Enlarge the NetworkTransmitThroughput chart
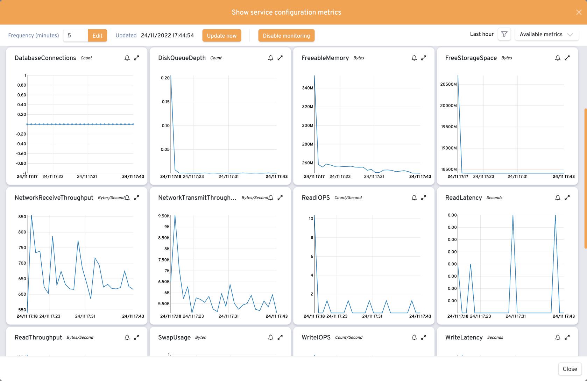This screenshot has width=587, height=381. click(280, 198)
